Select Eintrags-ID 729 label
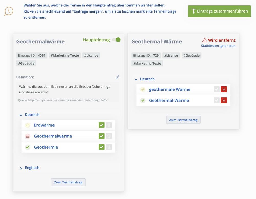This screenshot has height=199, width=256. pos(146,56)
